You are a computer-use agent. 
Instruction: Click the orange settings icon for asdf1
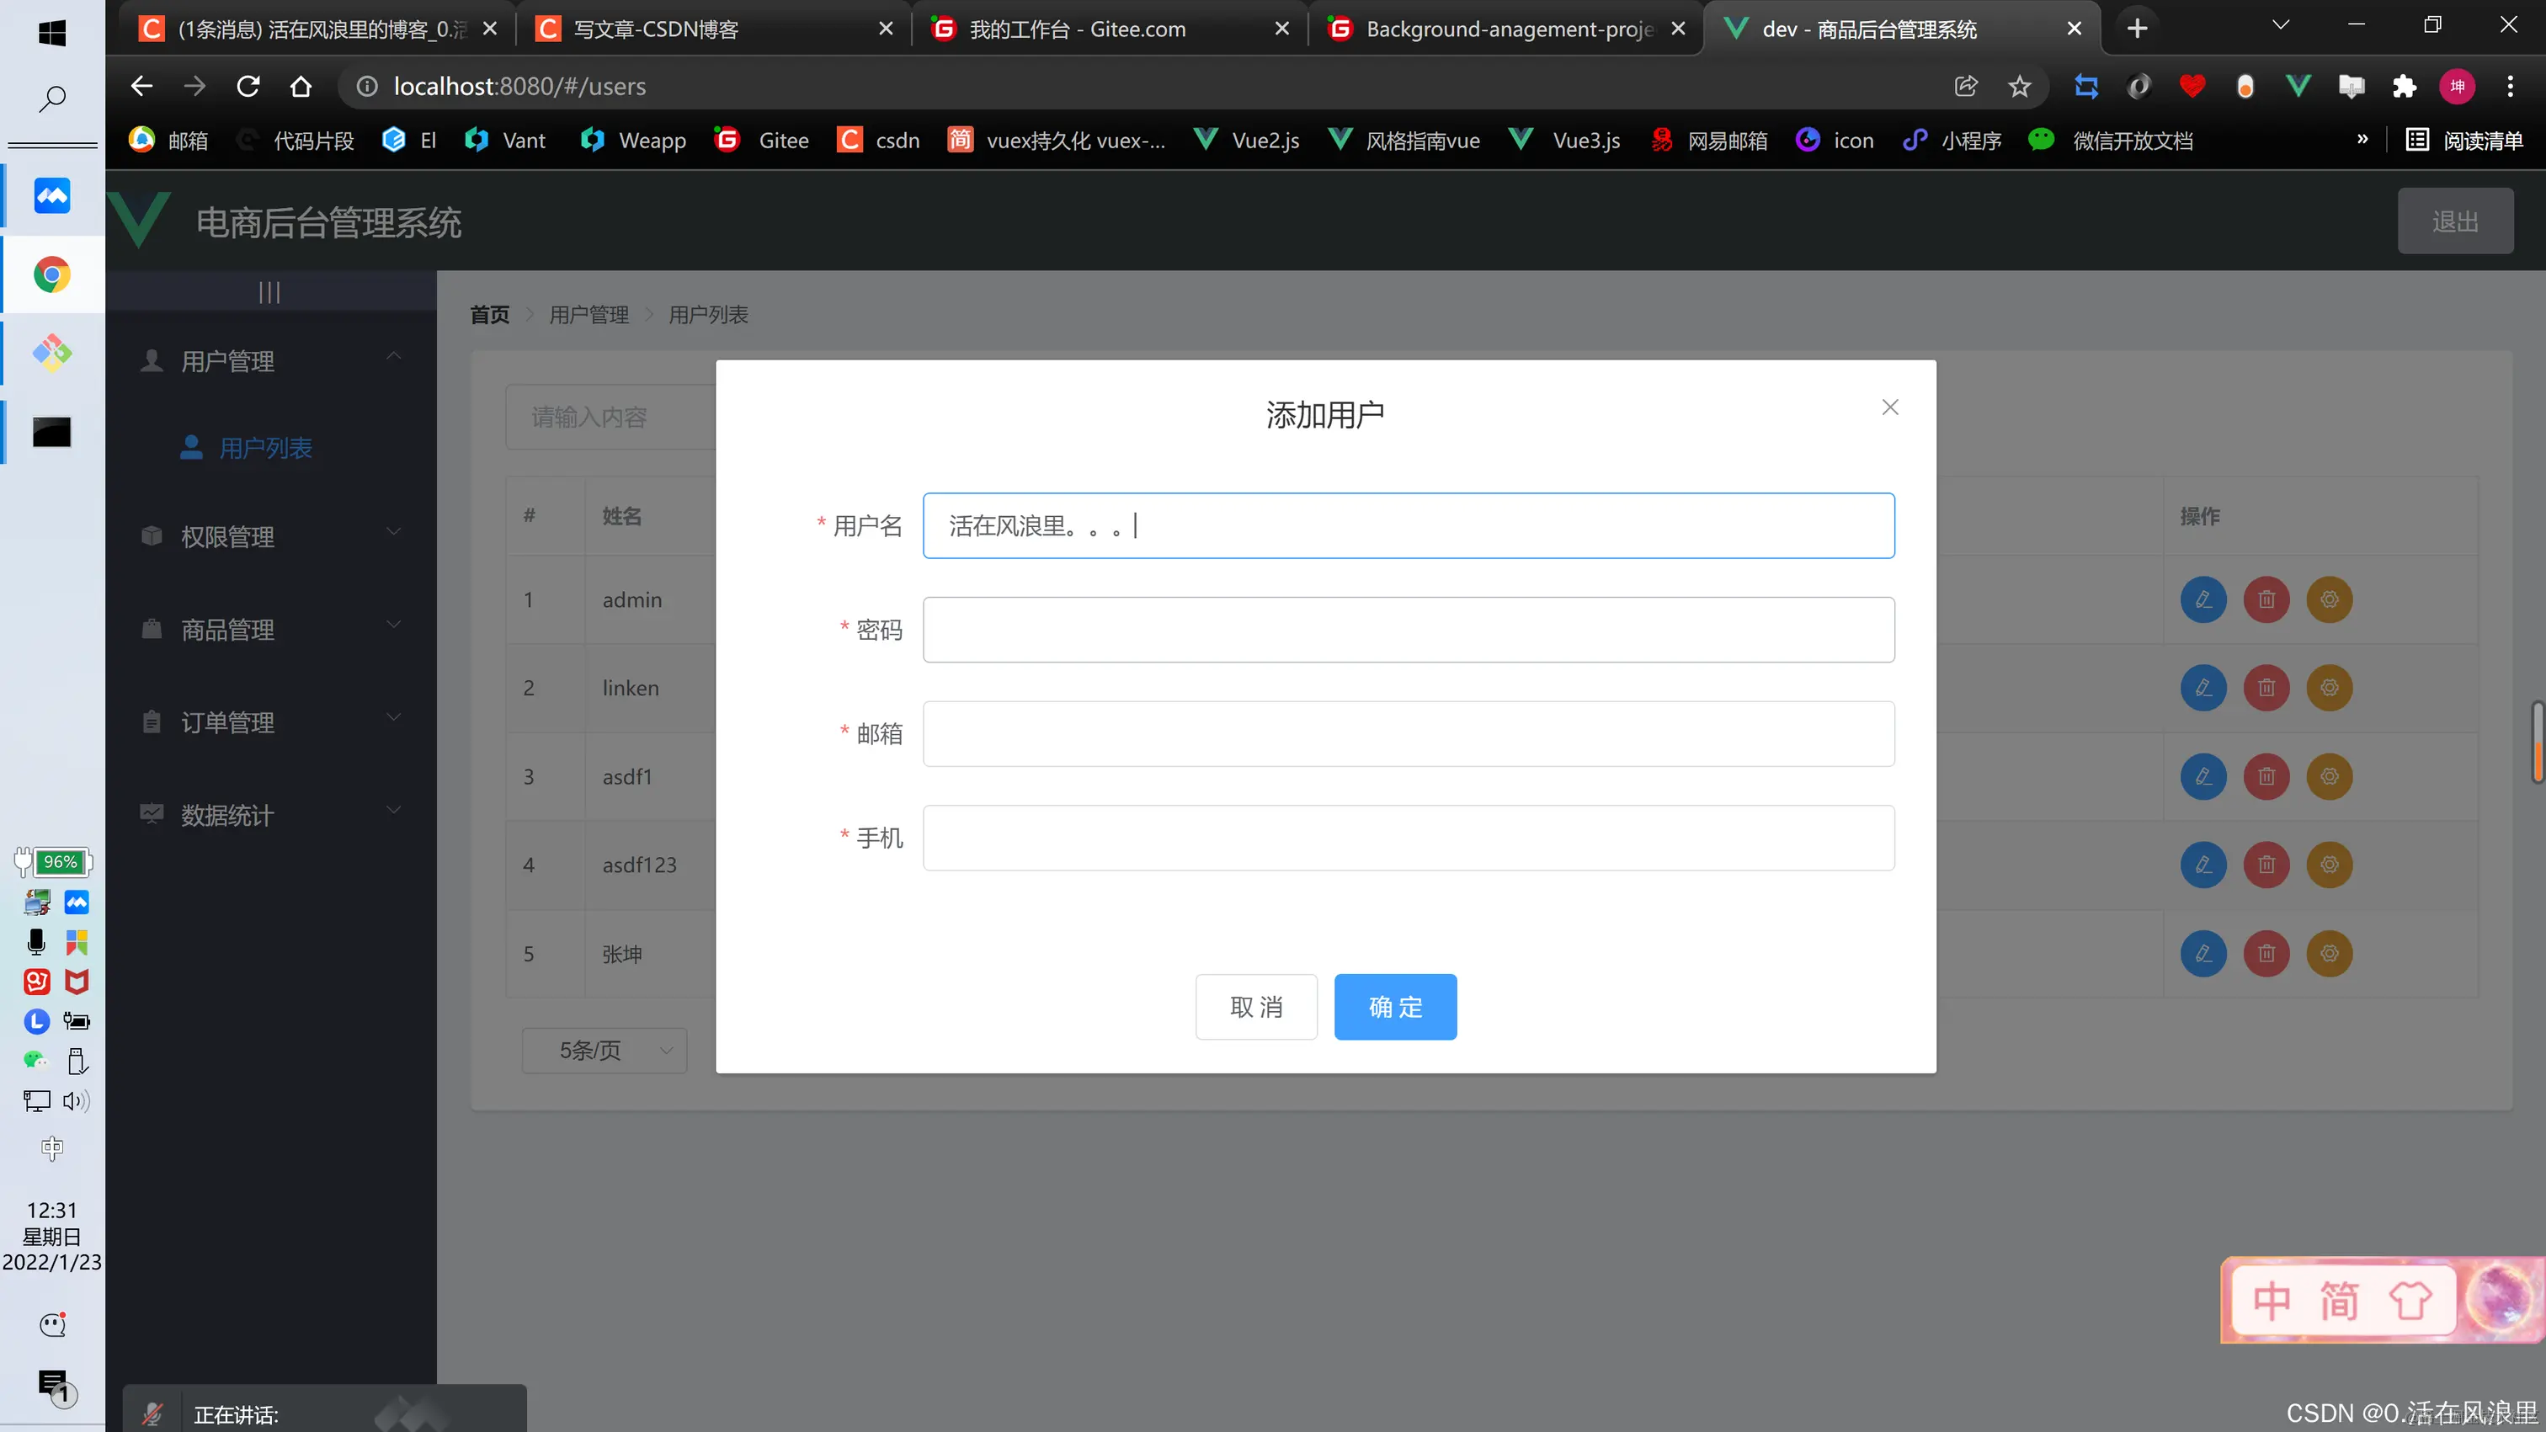pos(2329,777)
